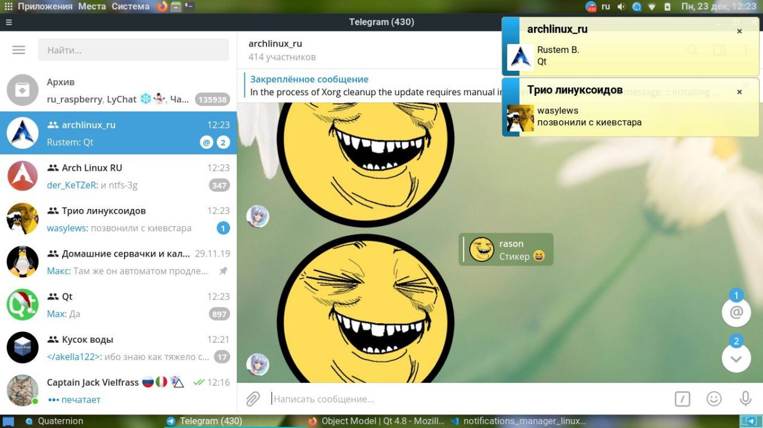763x428 pixels.
Task: Record a voice message with the microphone
Action: point(745,399)
